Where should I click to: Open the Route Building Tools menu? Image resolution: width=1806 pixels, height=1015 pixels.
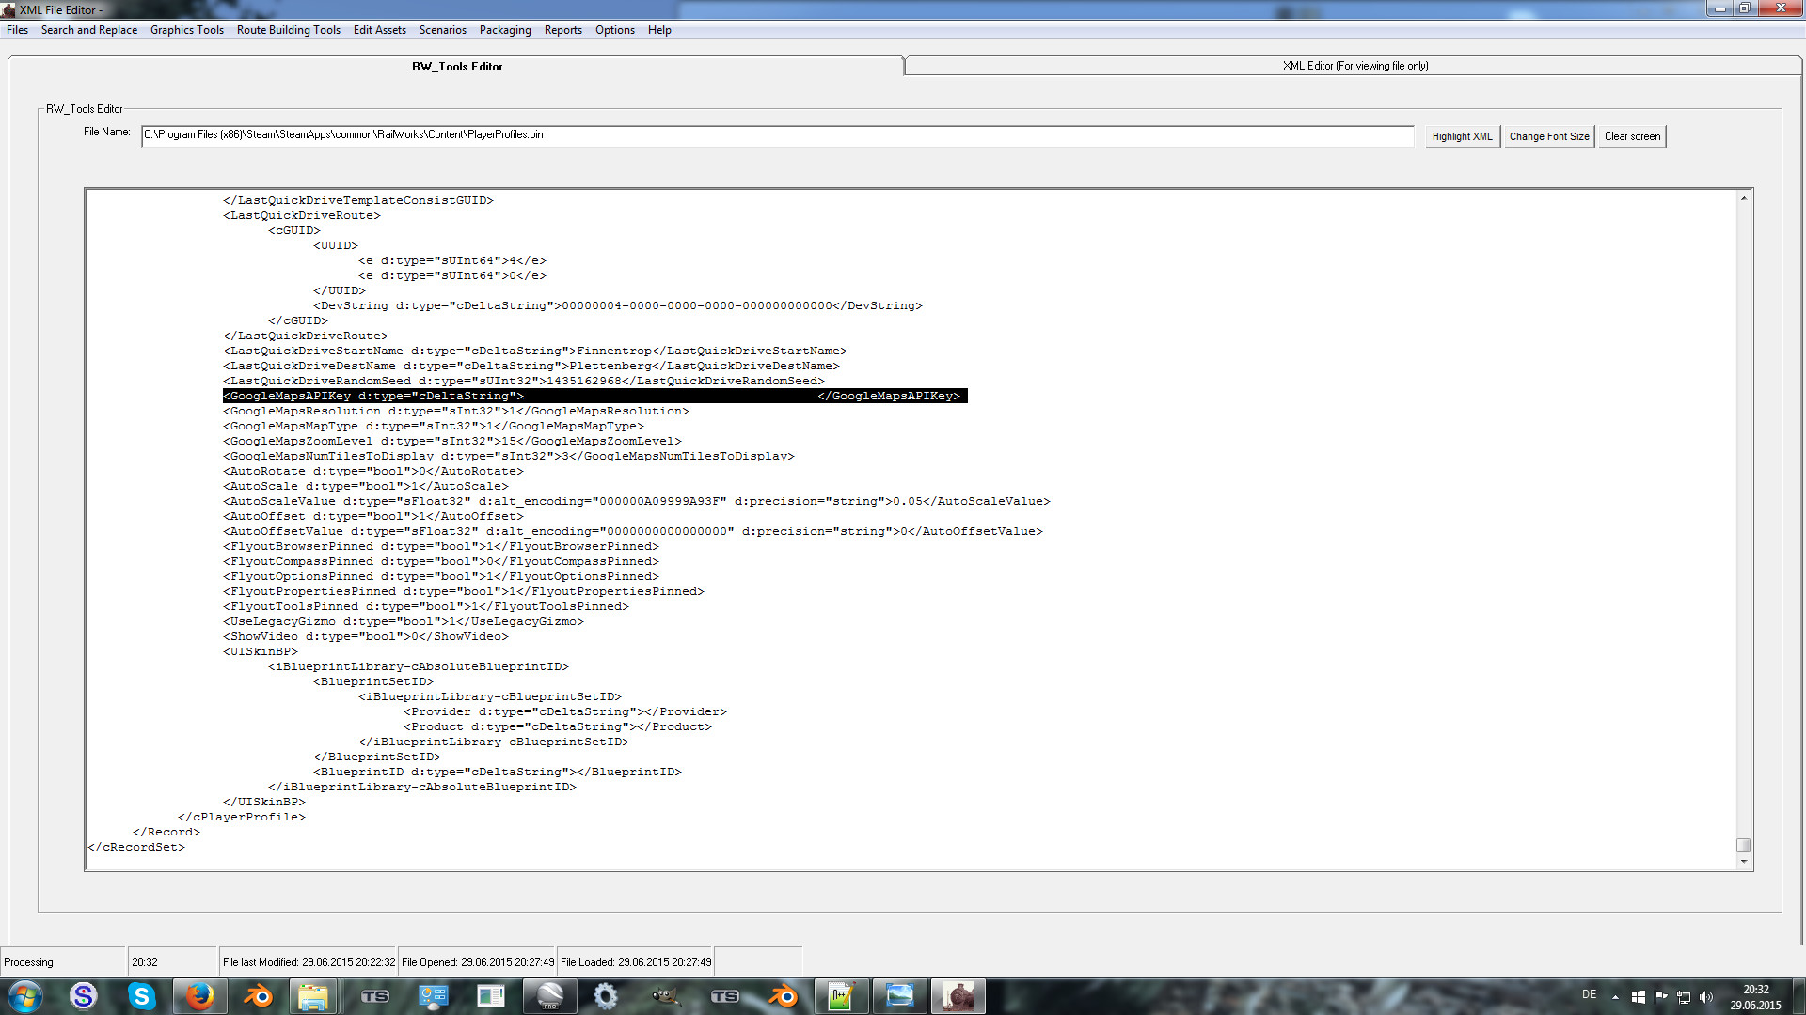click(x=288, y=30)
